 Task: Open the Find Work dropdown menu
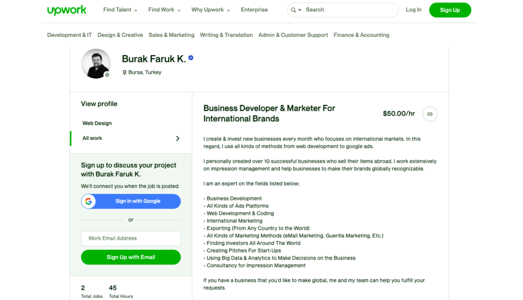click(x=164, y=10)
